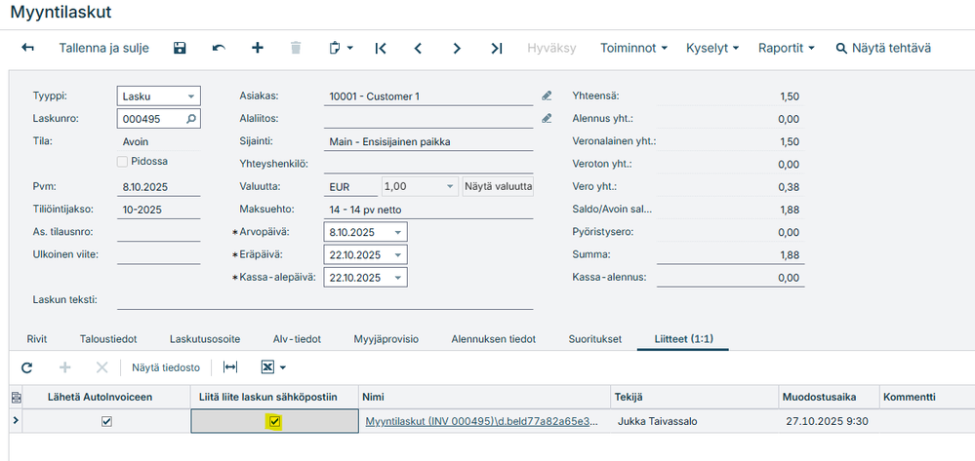
Task: Click the Kommentti column header
Action: (x=927, y=397)
